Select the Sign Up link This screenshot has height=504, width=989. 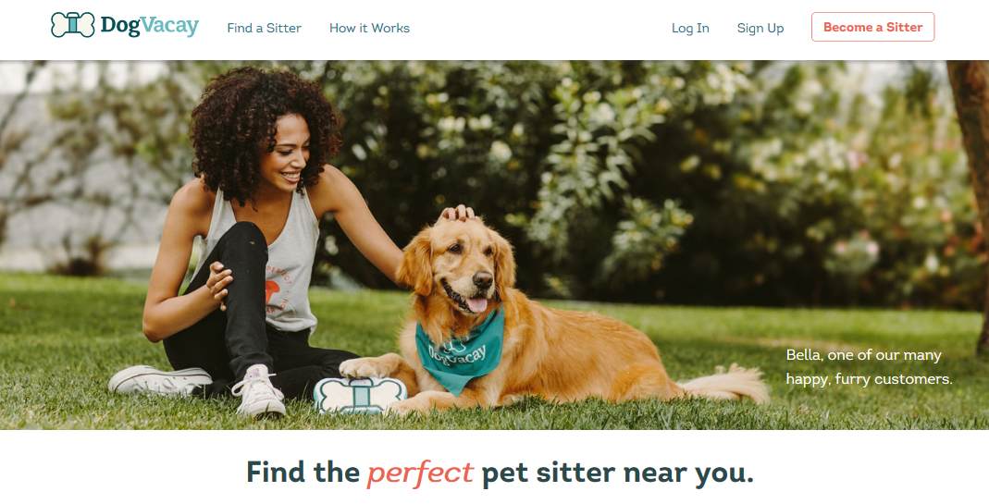[x=760, y=28]
